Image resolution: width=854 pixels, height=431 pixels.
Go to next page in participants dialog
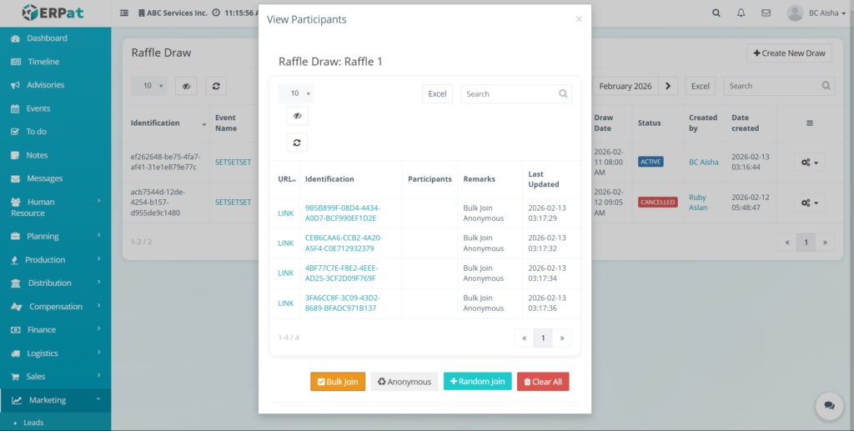pyautogui.click(x=562, y=338)
